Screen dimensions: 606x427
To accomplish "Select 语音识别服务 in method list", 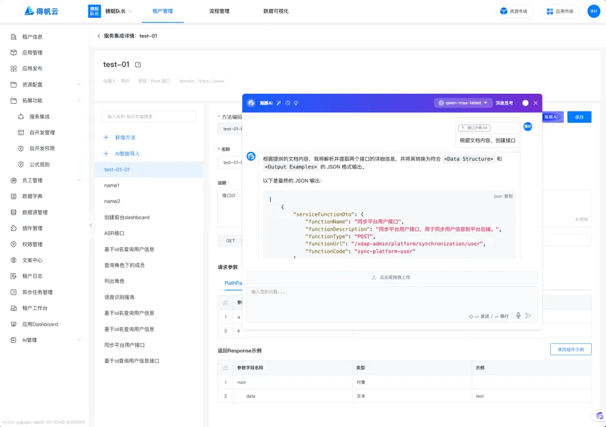I will coord(149,297).
